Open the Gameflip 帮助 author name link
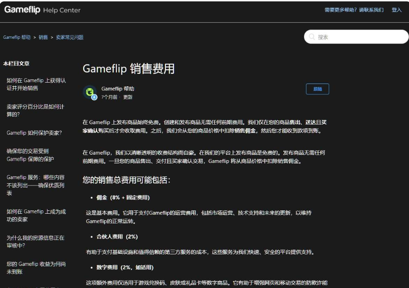This screenshot has width=409, height=288. click(118, 89)
